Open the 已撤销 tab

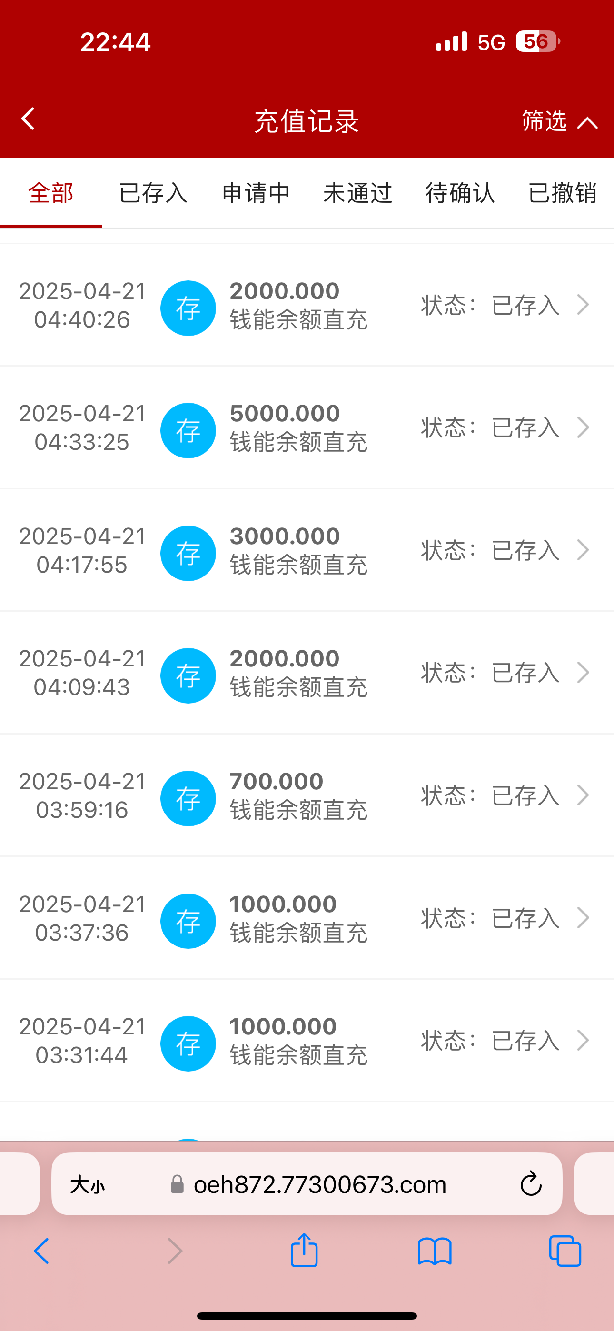(562, 193)
